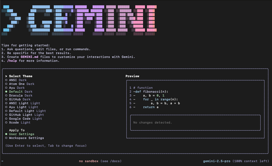This screenshot has width=272, height=166.
Task: Click the 'No changes detected.' box
Action: tap(195, 123)
